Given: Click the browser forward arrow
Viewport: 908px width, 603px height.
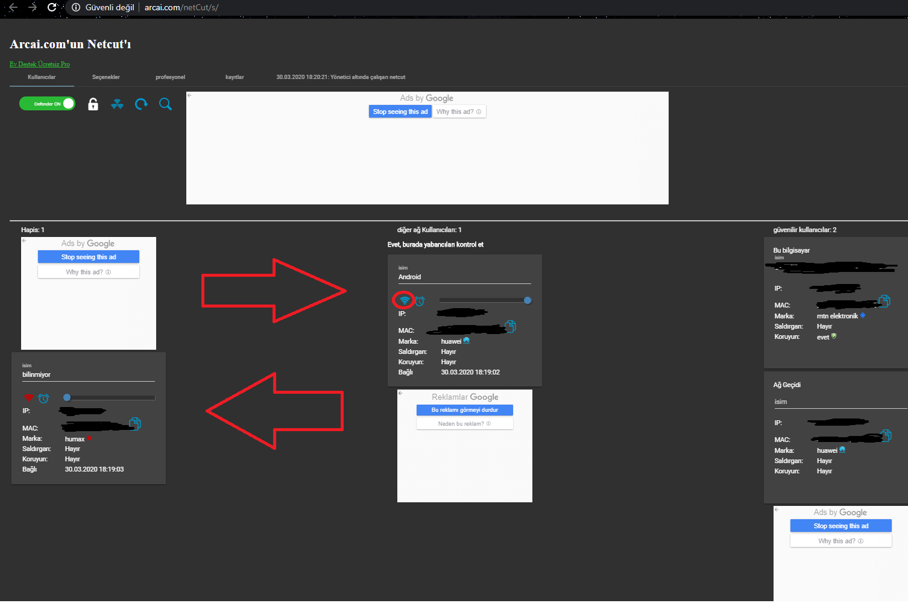Looking at the screenshot, I should click(x=33, y=7).
